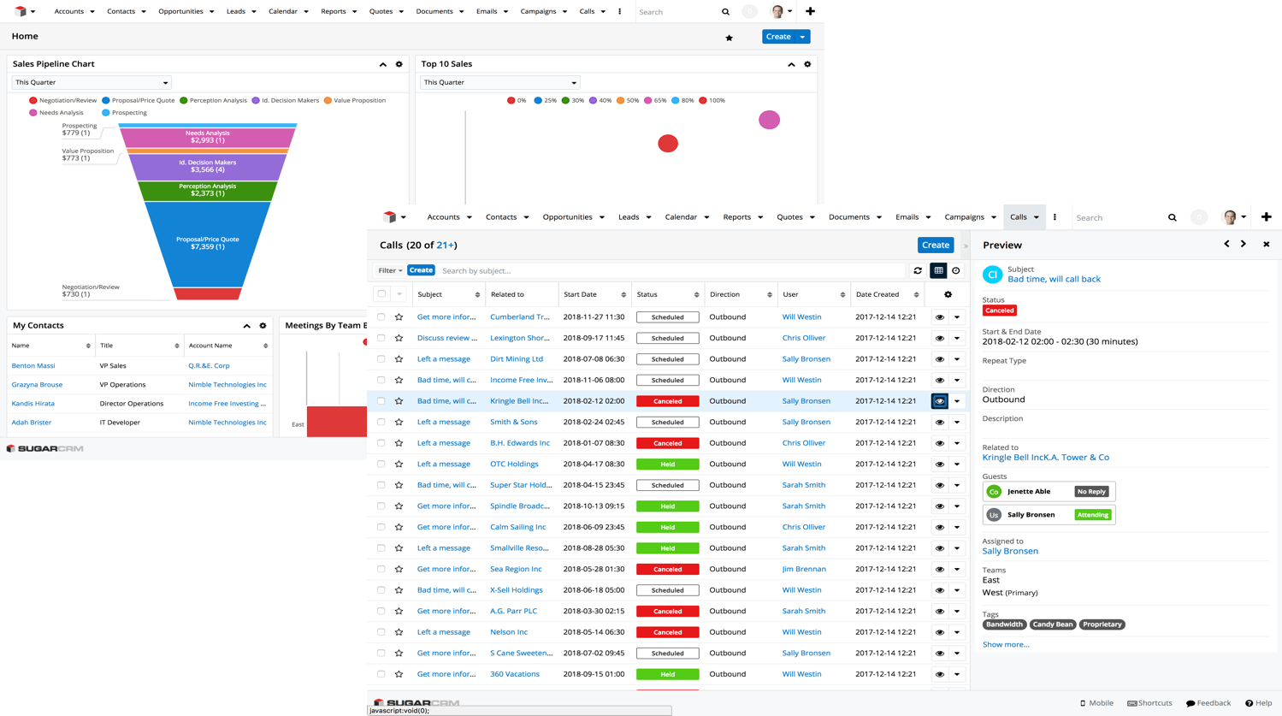Open column settings gear in Calls list header

point(948,295)
